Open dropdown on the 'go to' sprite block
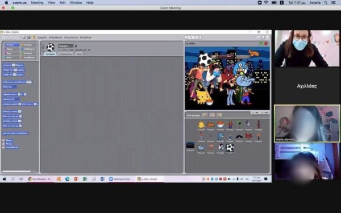 [17, 99]
